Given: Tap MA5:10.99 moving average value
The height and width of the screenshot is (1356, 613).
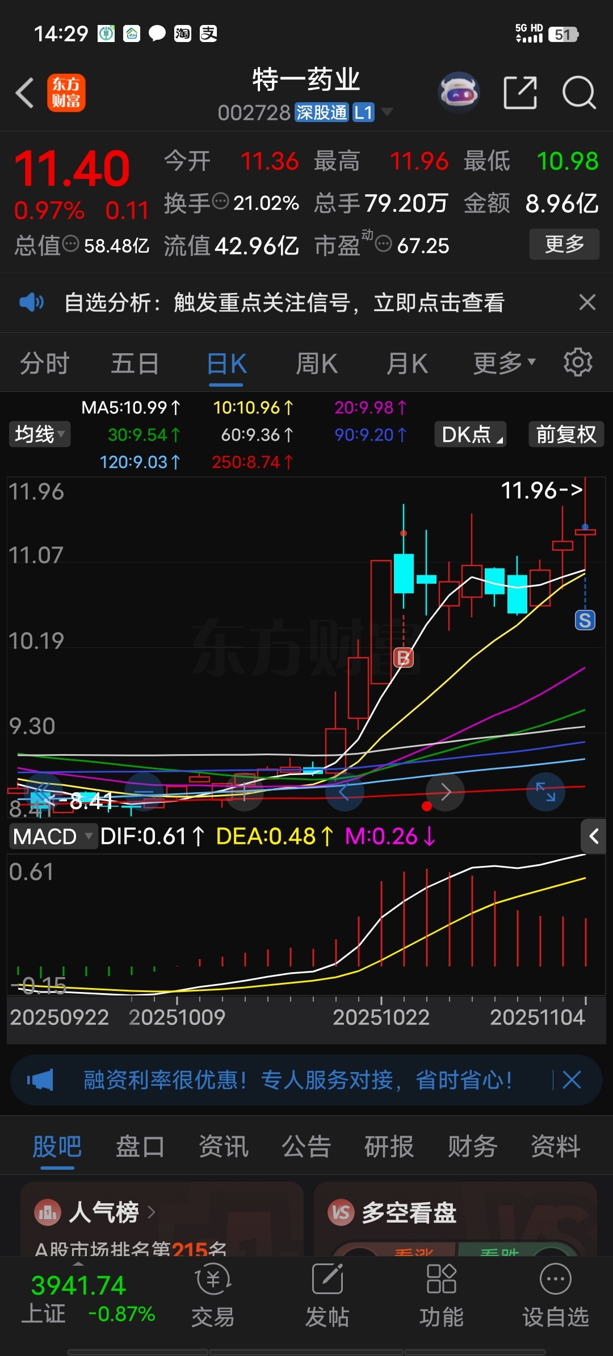Looking at the screenshot, I should 131,407.
